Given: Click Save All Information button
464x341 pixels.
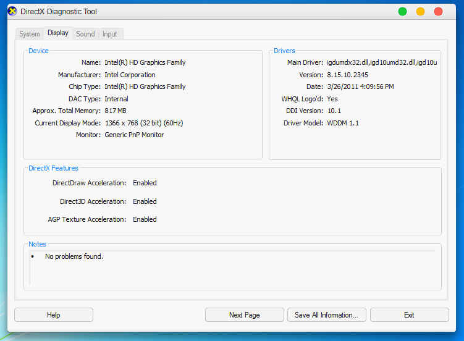Looking at the screenshot, I should pyautogui.click(x=326, y=315).
